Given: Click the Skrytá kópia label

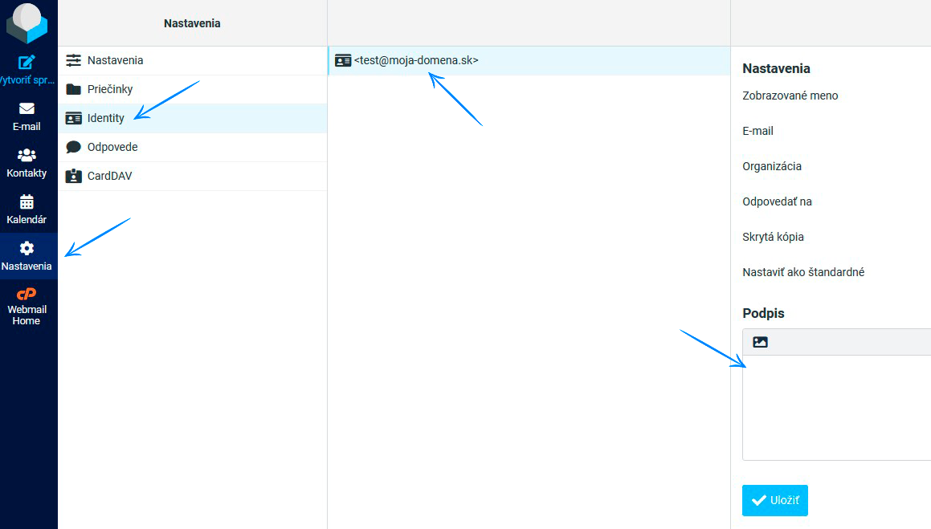Looking at the screenshot, I should pos(773,237).
